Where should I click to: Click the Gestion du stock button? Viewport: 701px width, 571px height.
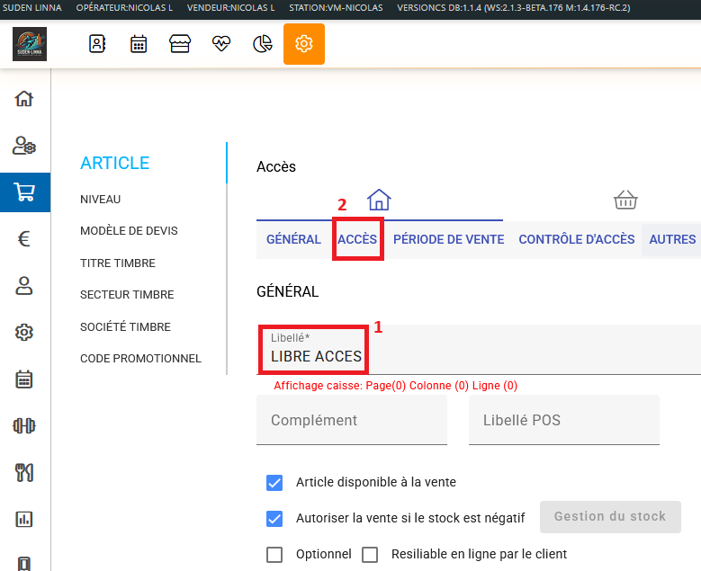click(610, 516)
